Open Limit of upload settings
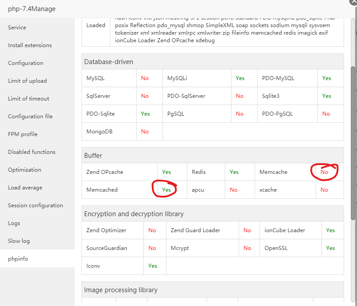Screen dimensions: 357x306 pos(27,81)
